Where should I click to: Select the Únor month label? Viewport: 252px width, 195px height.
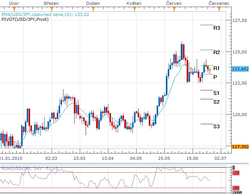(14, 3)
